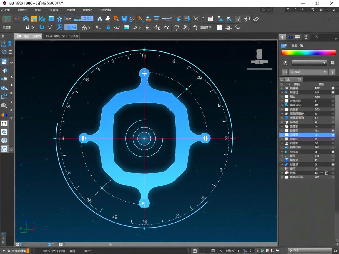Viewport: 339px width, 254px height.
Task: Switch to the first highlighted viewport tab
Action: tap(29, 36)
